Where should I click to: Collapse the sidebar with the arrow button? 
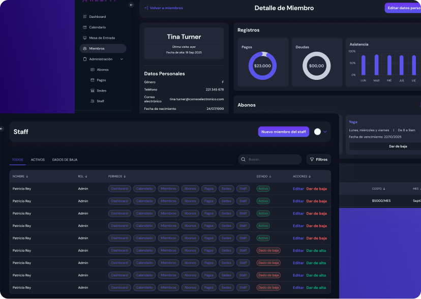click(x=131, y=5)
